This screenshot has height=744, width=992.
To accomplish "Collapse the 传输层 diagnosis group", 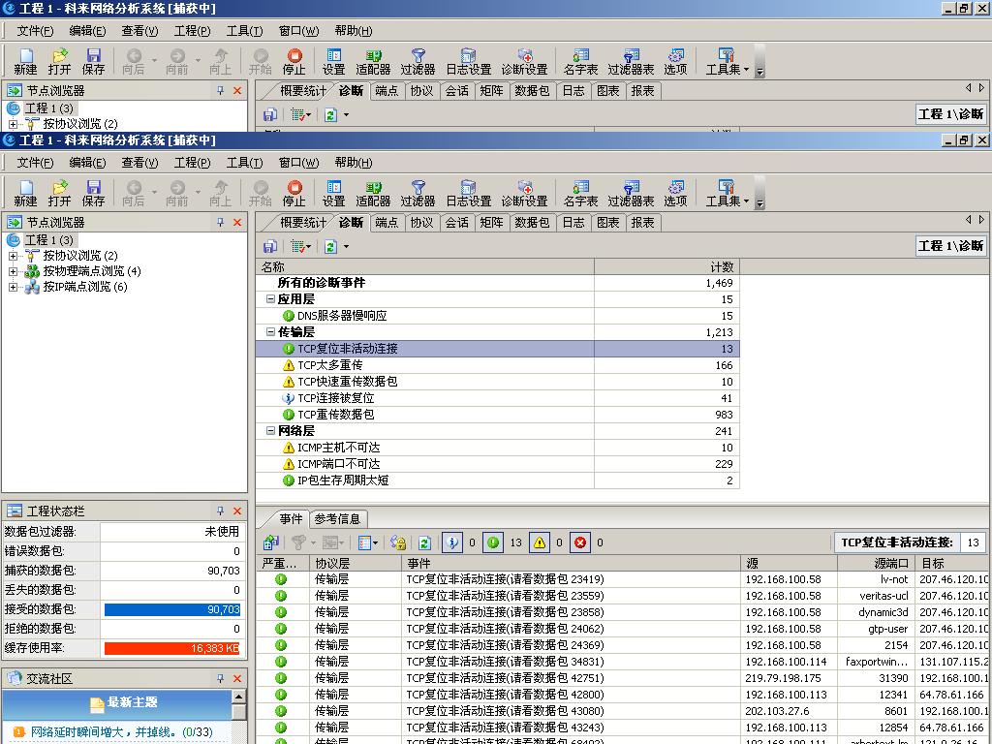I will [271, 332].
